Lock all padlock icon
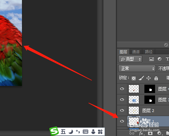Image resolution: width=169 pixels, height=136 pixels. (156, 78)
